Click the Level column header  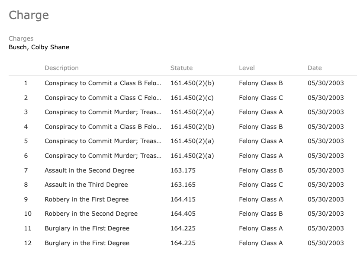coord(247,68)
